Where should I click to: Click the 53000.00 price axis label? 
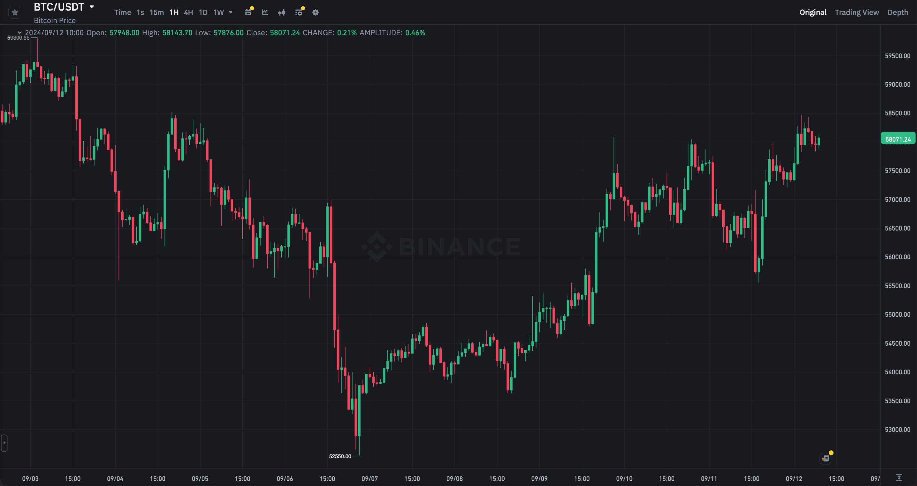point(897,430)
